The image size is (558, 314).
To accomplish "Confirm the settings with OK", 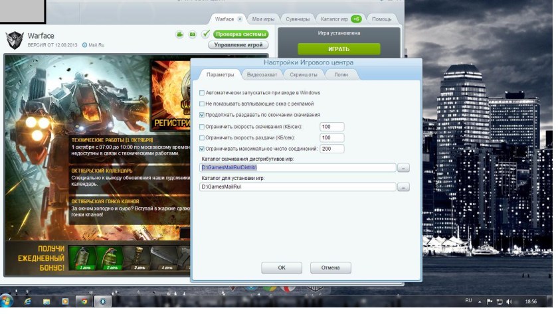I will pyautogui.click(x=282, y=268).
